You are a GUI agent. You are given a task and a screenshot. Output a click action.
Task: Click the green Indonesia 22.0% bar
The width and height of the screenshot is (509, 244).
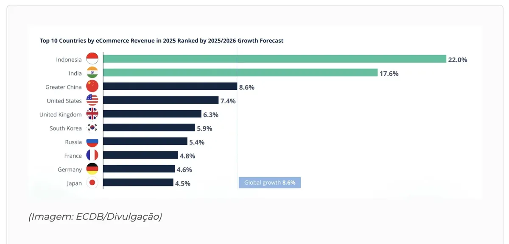(x=275, y=59)
